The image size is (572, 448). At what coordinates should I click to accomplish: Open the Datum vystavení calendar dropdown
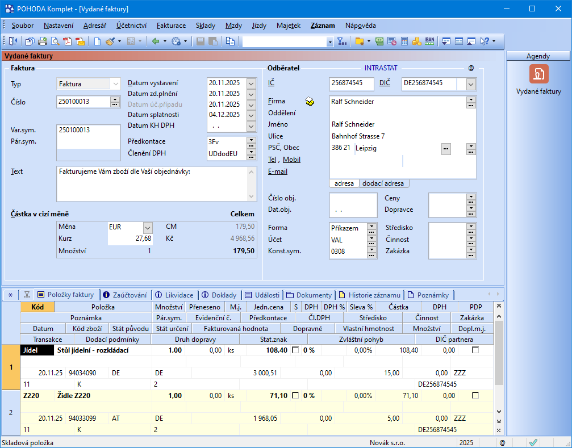[x=251, y=83]
